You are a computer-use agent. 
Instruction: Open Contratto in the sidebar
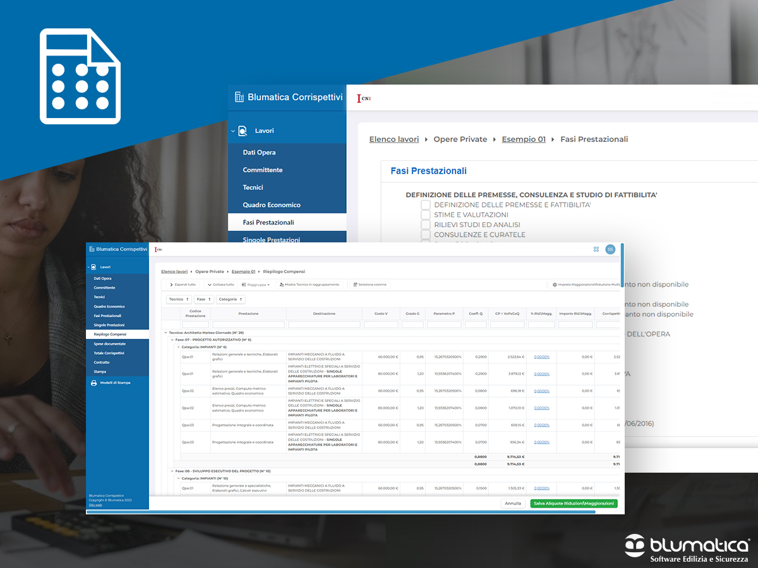(102, 362)
